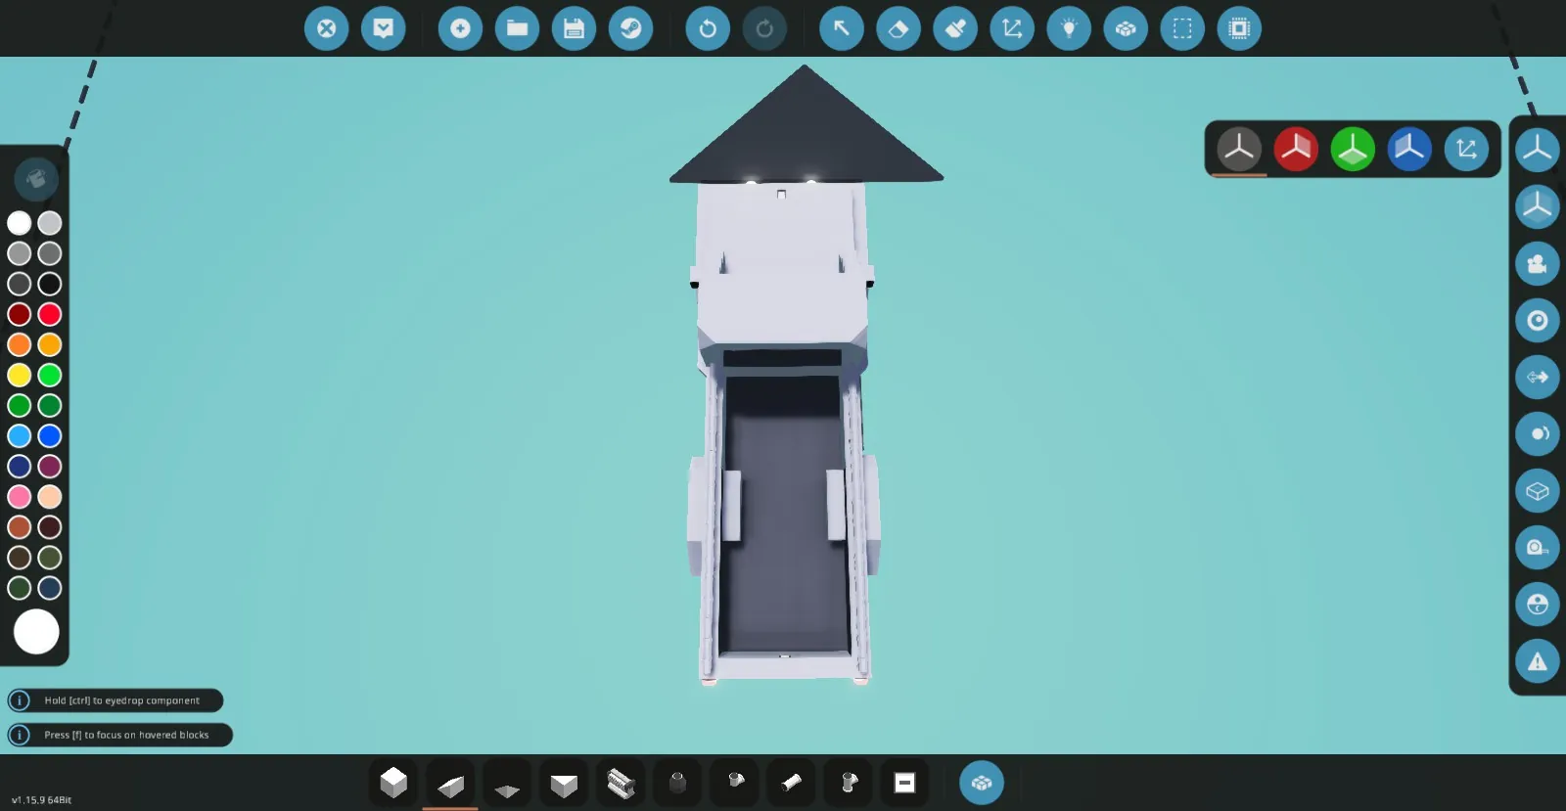Screen dimensions: 1566x811
Task: Click the large white current color circle
Action: 36,632
